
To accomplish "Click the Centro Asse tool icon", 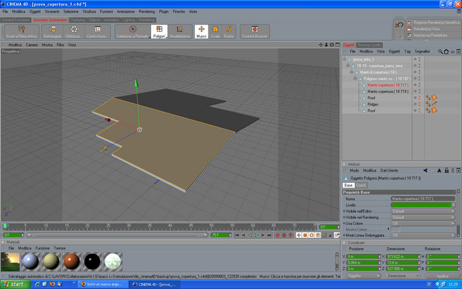I will 98,32.
